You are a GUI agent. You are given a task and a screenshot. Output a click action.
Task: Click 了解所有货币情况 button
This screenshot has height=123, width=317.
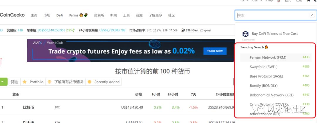(65, 82)
